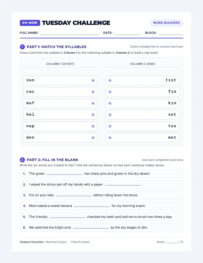Click the Score blank line
The width and height of the screenshot is (203, 263).
[x=172, y=242]
